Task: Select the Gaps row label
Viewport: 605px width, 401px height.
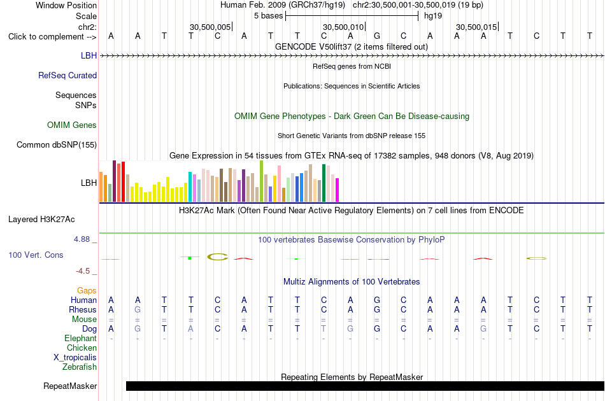Action: pos(87,290)
